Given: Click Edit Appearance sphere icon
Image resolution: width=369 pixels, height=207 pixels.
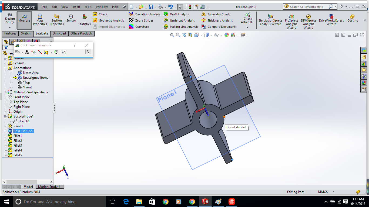Looking at the screenshot, I should (226, 35).
